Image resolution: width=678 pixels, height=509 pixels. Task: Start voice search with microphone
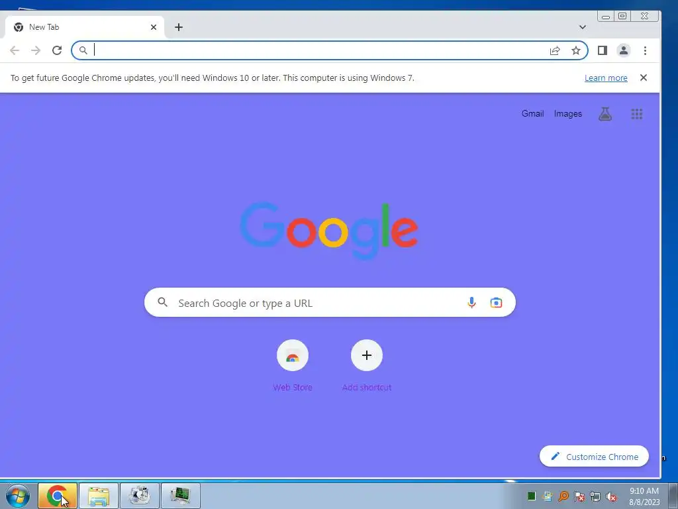471,302
